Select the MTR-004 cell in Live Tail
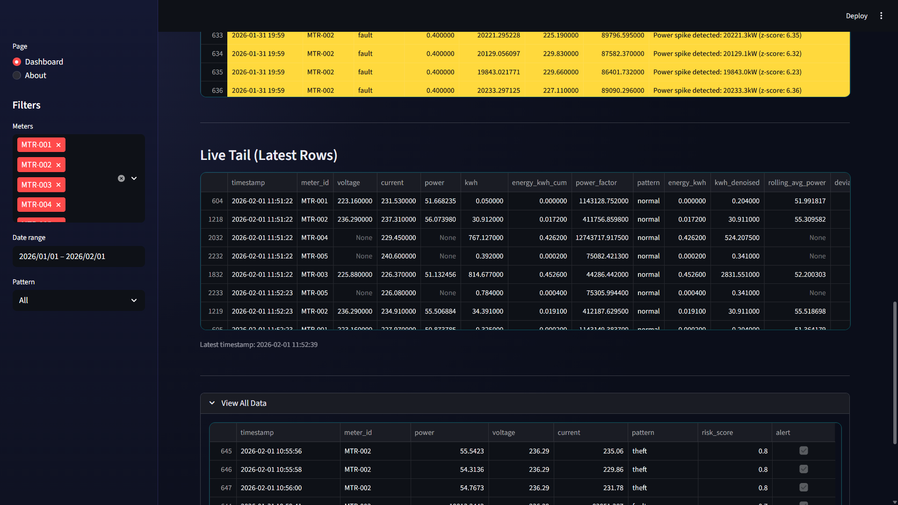 [314, 238]
